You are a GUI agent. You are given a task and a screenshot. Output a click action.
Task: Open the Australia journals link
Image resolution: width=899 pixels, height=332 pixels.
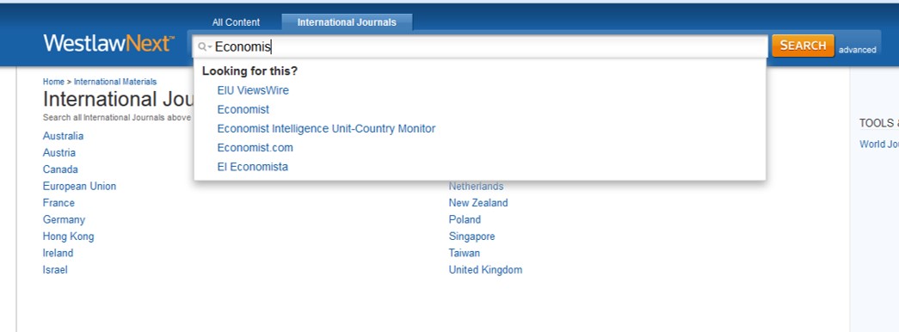tap(63, 136)
